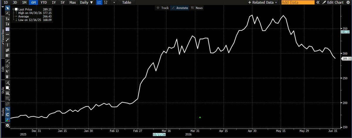
Task: Toggle Annotate mode
Action: [180, 8]
